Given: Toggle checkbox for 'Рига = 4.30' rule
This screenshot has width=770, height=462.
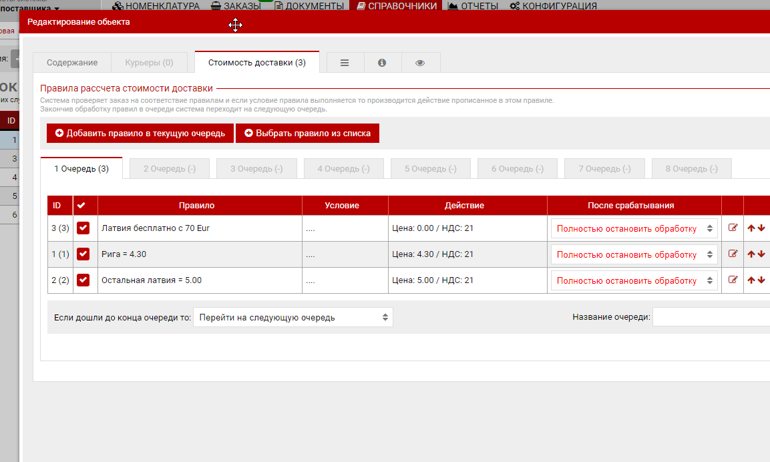Looking at the screenshot, I should click(83, 254).
